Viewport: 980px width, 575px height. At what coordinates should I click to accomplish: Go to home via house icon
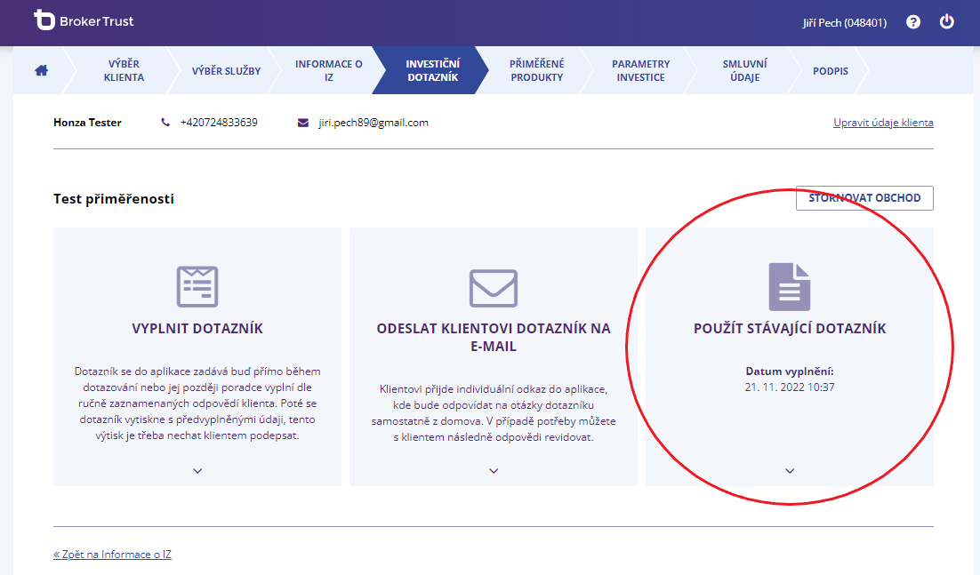click(41, 70)
